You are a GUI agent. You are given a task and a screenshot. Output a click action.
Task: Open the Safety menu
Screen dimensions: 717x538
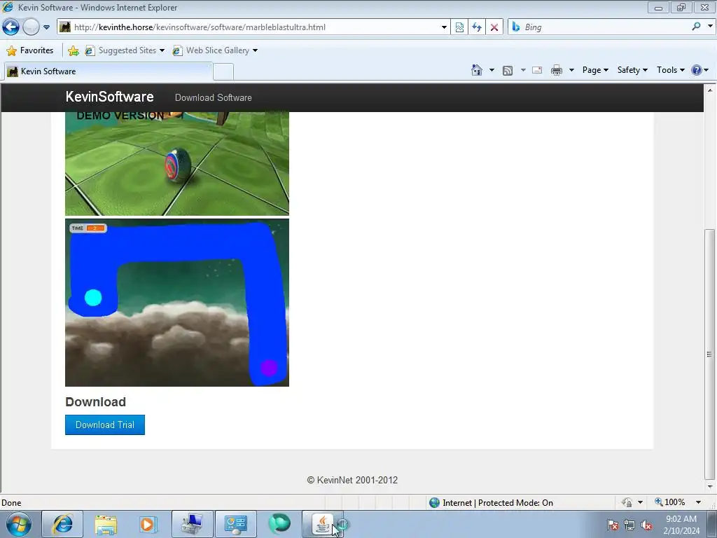pyautogui.click(x=632, y=70)
